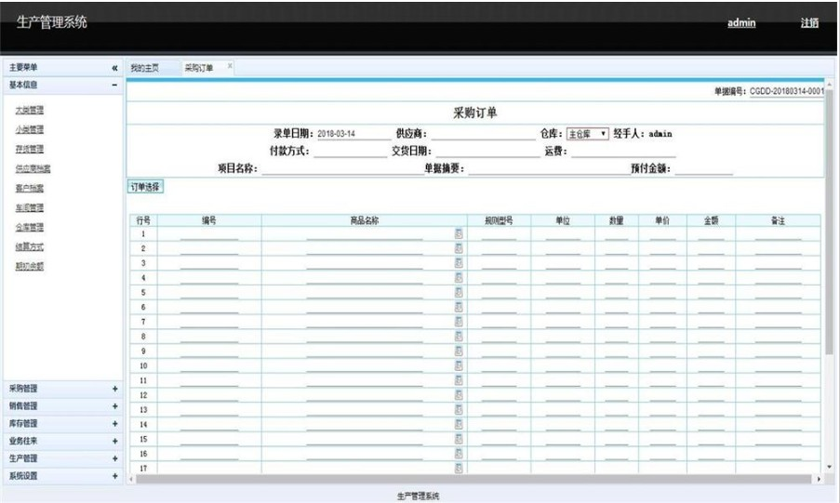The image size is (840, 503).
Task: Open product picker icon in row 9
Action: pos(459,351)
